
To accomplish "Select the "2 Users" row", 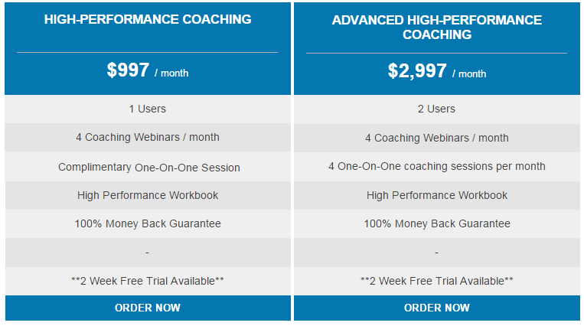I will click(437, 109).
